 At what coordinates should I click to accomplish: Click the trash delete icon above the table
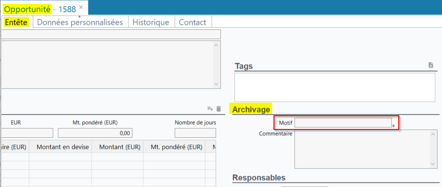[x=218, y=109]
